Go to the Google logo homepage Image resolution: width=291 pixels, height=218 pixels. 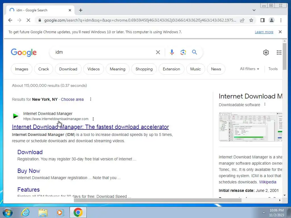24,53
